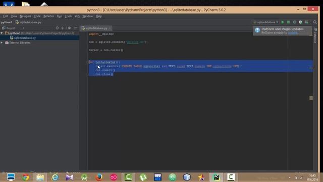Click the Run with Coverage icon

pyautogui.click(x=294, y=22)
